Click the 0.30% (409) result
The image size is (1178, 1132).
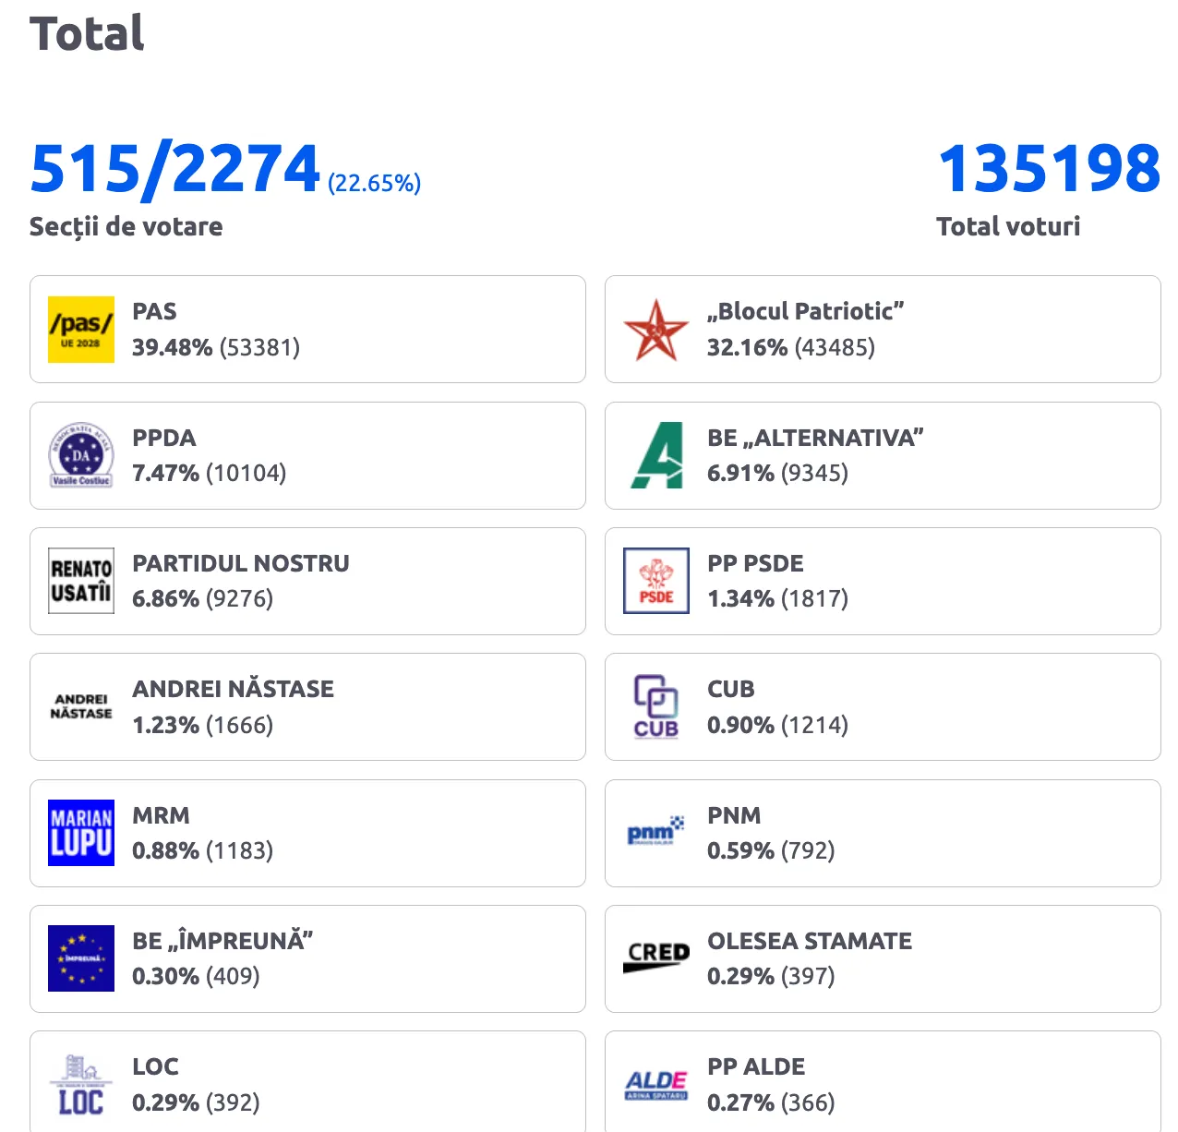click(x=196, y=976)
